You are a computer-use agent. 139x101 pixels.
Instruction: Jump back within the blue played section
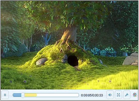pyautogui.click(x=17, y=95)
